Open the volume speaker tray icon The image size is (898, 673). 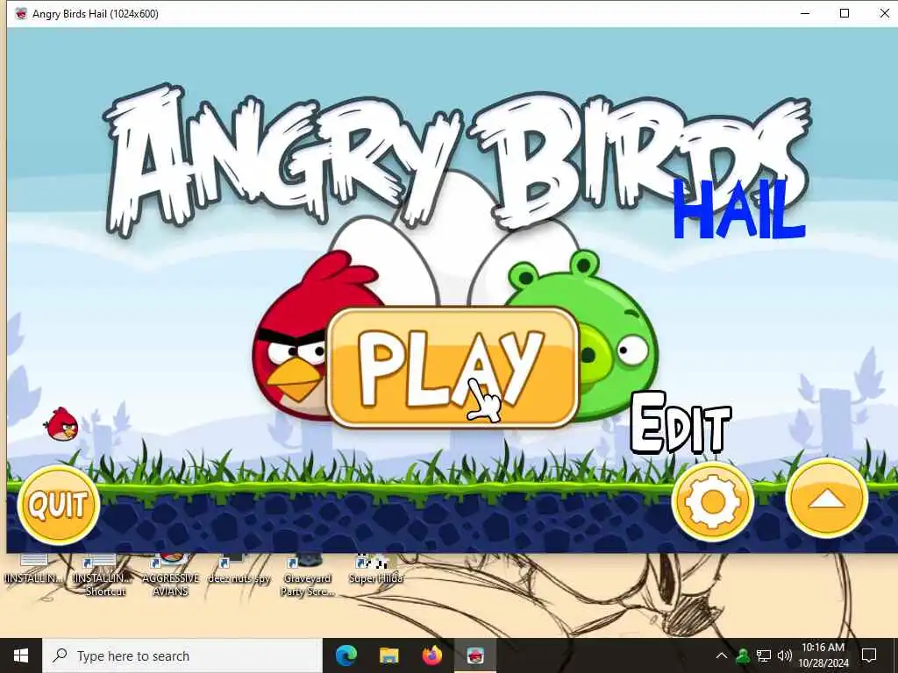pos(784,655)
